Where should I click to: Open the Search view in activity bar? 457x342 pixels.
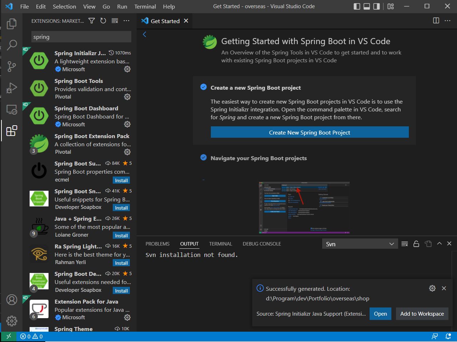[12, 45]
